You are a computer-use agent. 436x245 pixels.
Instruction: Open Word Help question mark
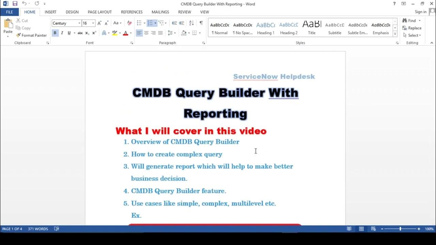[x=394, y=4]
